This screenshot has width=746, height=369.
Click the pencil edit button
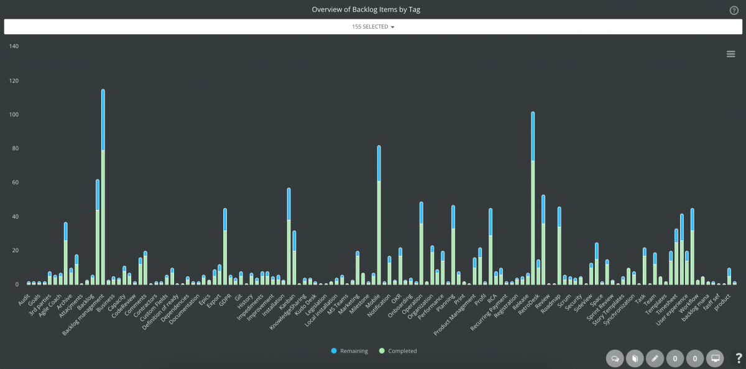pos(655,358)
